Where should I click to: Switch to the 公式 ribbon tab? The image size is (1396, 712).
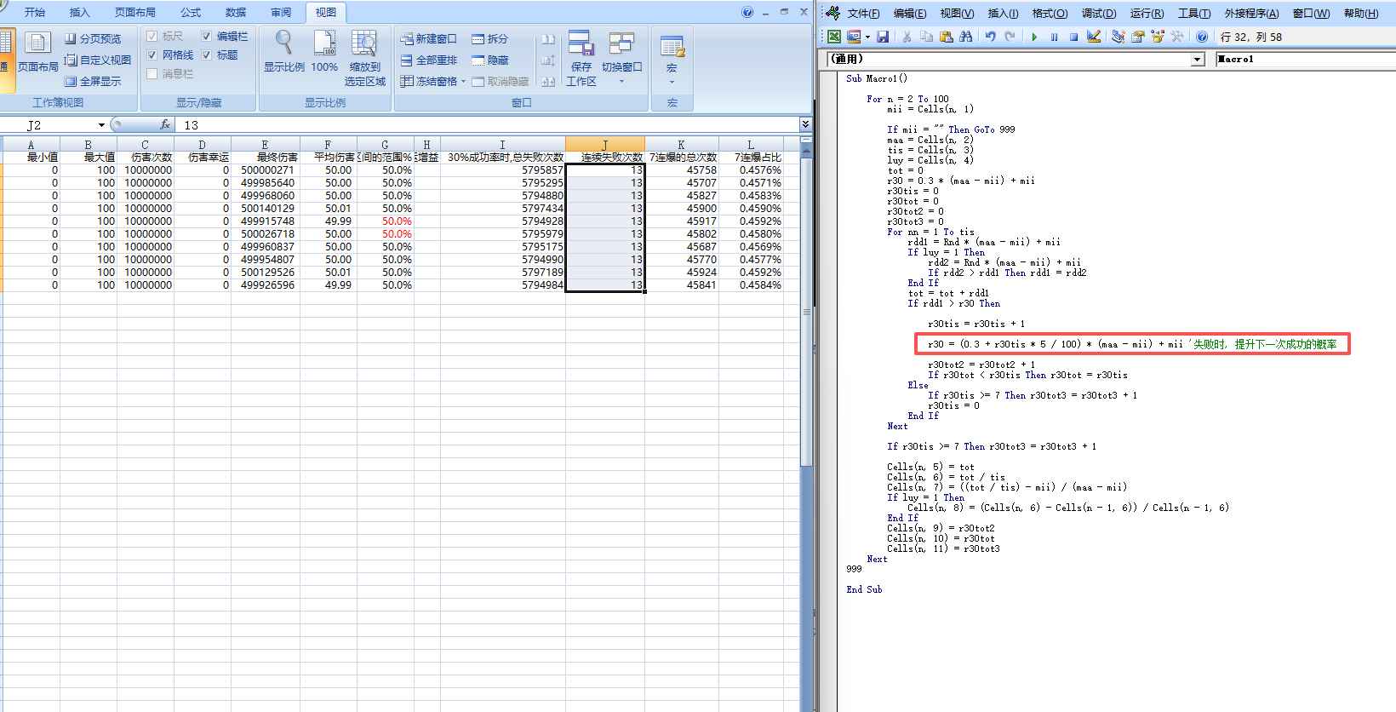point(191,13)
